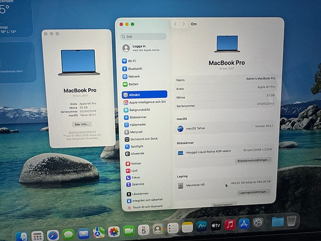The height and width of the screenshot is (241, 321).
Task: Open Photos from the Dock
Action: point(114,231)
